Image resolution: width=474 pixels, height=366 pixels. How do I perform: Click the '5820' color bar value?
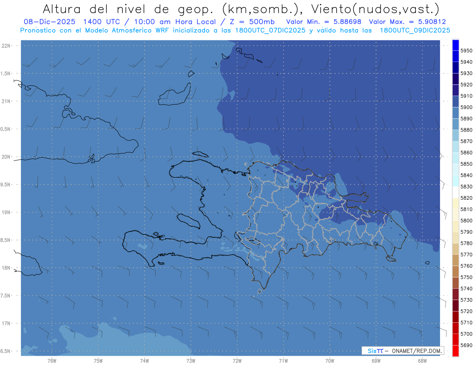click(x=466, y=198)
